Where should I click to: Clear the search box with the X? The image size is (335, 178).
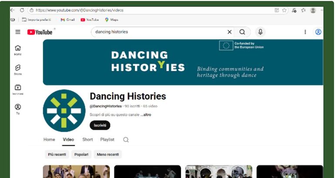[x=230, y=32]
